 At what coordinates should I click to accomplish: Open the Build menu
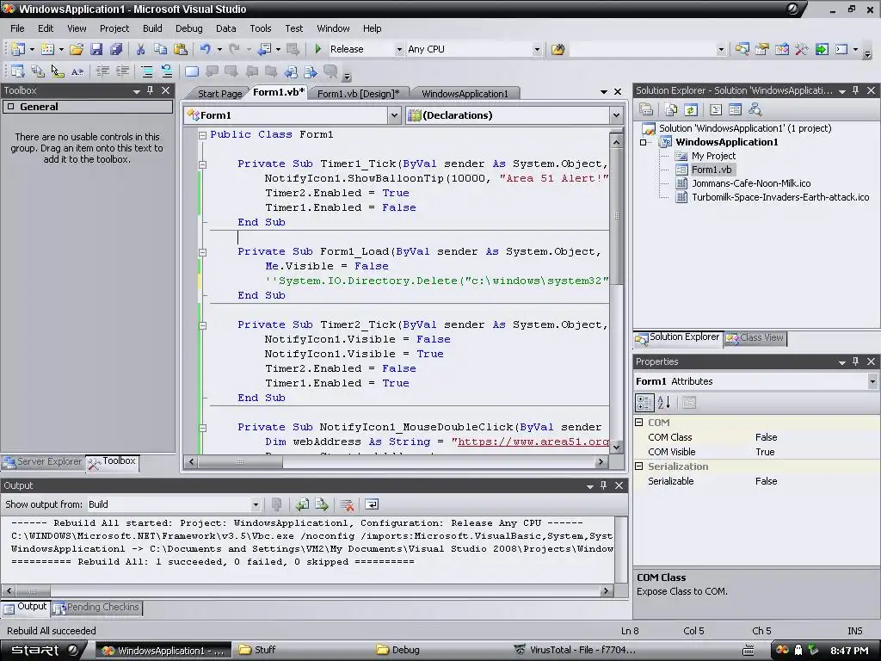[152, 28]
